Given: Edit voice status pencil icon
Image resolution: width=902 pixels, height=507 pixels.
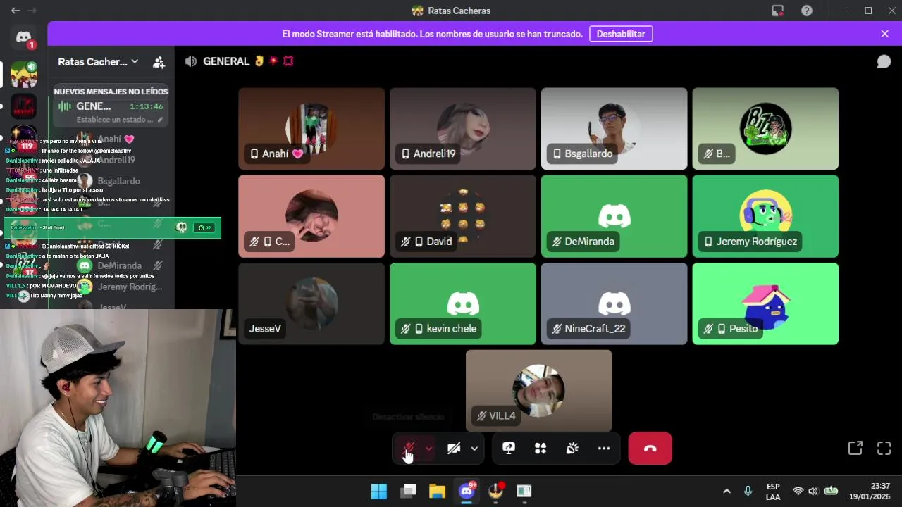Looking at the screenshot, I should (x=161, y=120).
